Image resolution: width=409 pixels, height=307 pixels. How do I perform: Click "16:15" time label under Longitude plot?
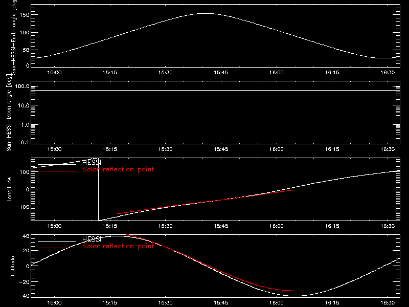(x=332, y=226)
